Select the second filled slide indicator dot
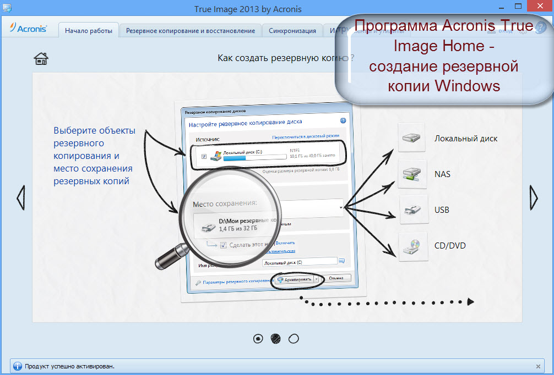Image resolution: width=554 pixels, height=375 pixels. click(x=275, y=339)
